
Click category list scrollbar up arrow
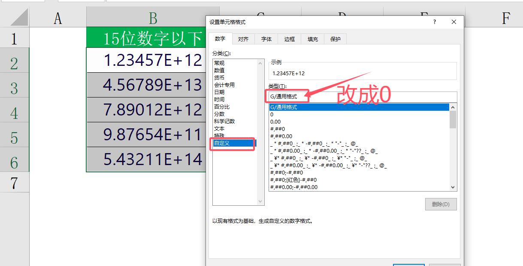260,63
